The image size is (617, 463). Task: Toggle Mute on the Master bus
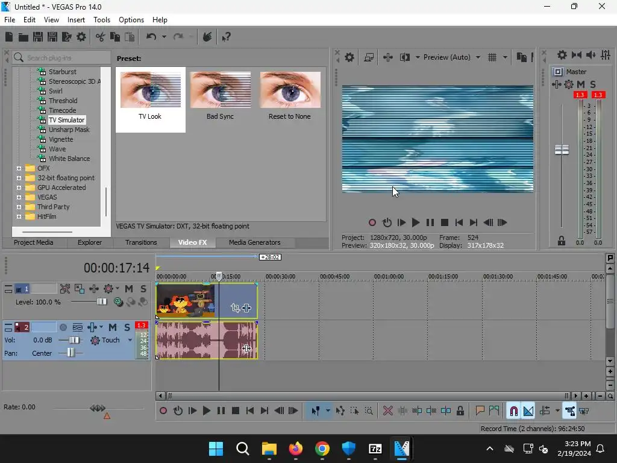tap(581, 84)
